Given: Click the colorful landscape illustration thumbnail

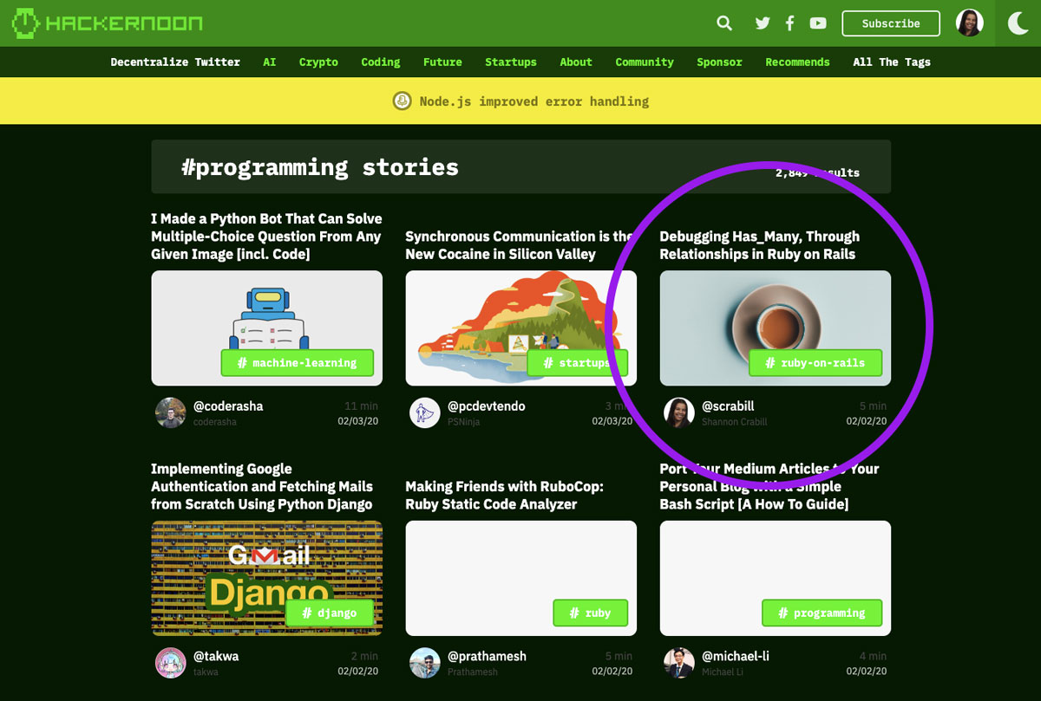Looking at the screenshot, I should 520,328.
